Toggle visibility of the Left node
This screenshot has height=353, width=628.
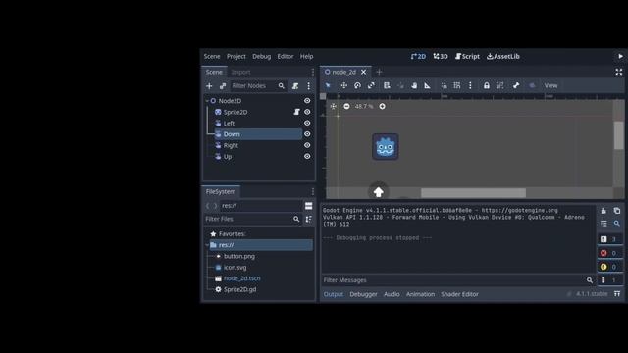pos(307,124)
